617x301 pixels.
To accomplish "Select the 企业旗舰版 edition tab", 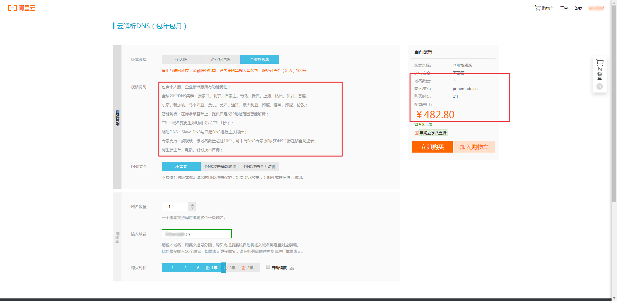I will [x=260, y=59].
